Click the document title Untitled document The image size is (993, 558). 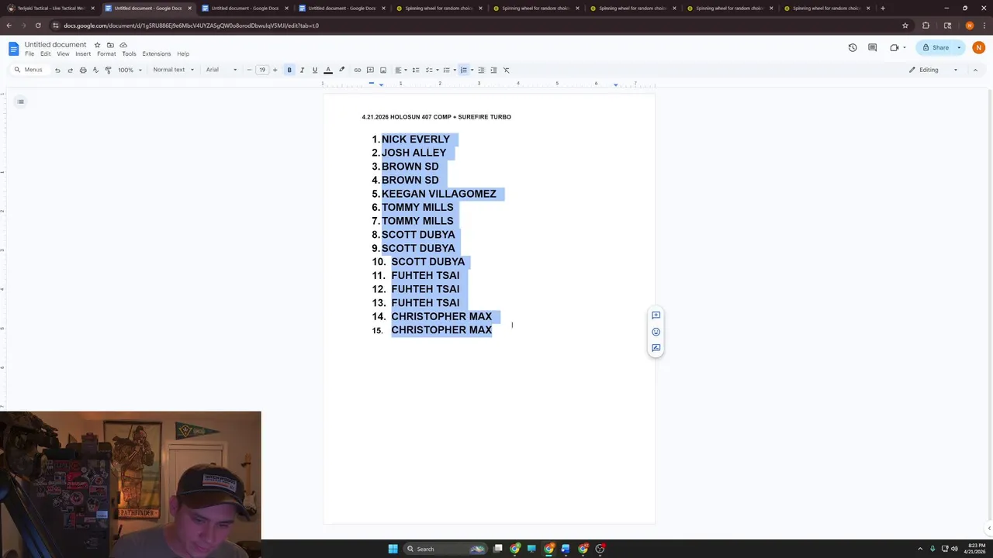point(55,45)
